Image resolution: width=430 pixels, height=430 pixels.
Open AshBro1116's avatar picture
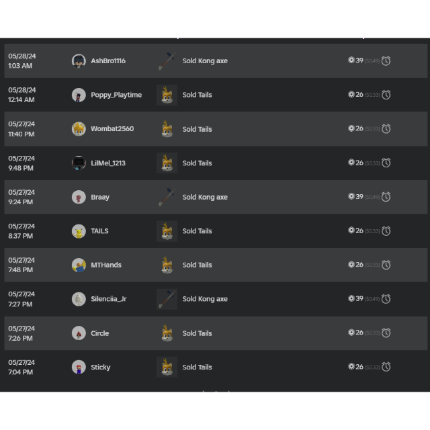click(79, 61)
